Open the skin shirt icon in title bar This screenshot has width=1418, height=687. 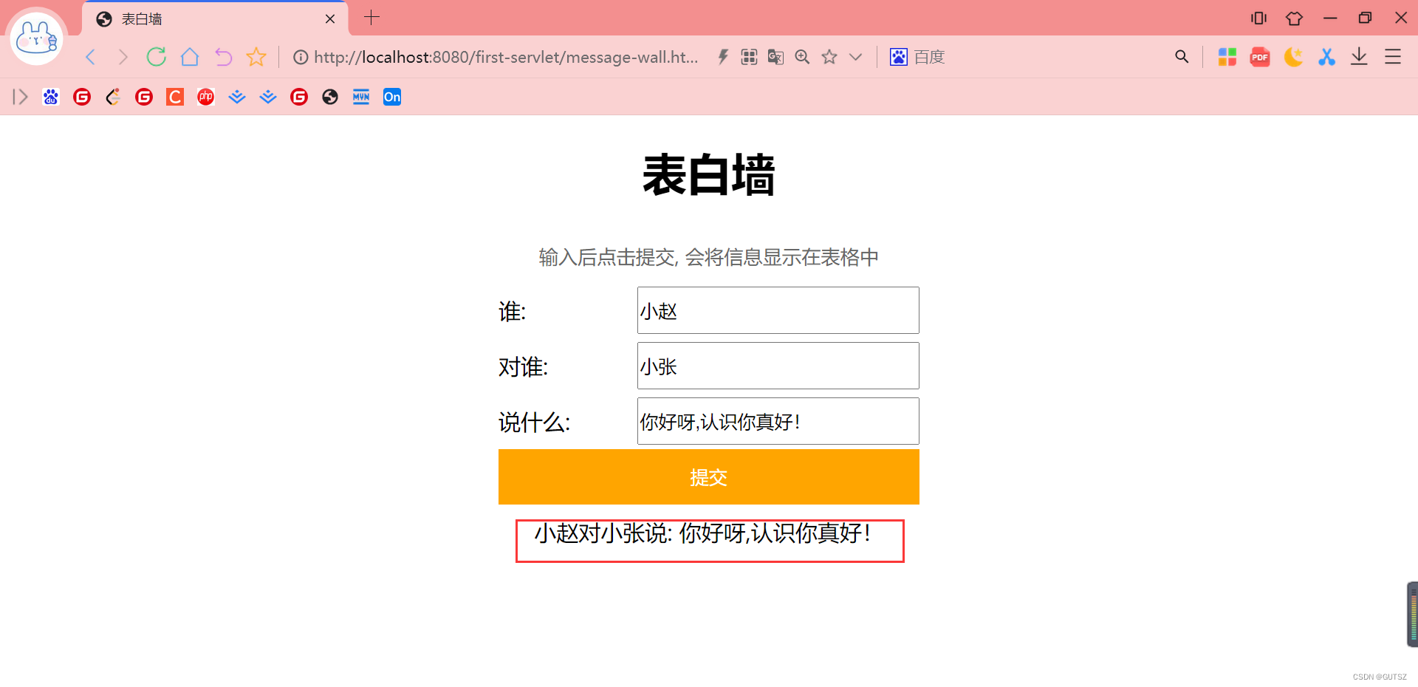click(1294, 18)
